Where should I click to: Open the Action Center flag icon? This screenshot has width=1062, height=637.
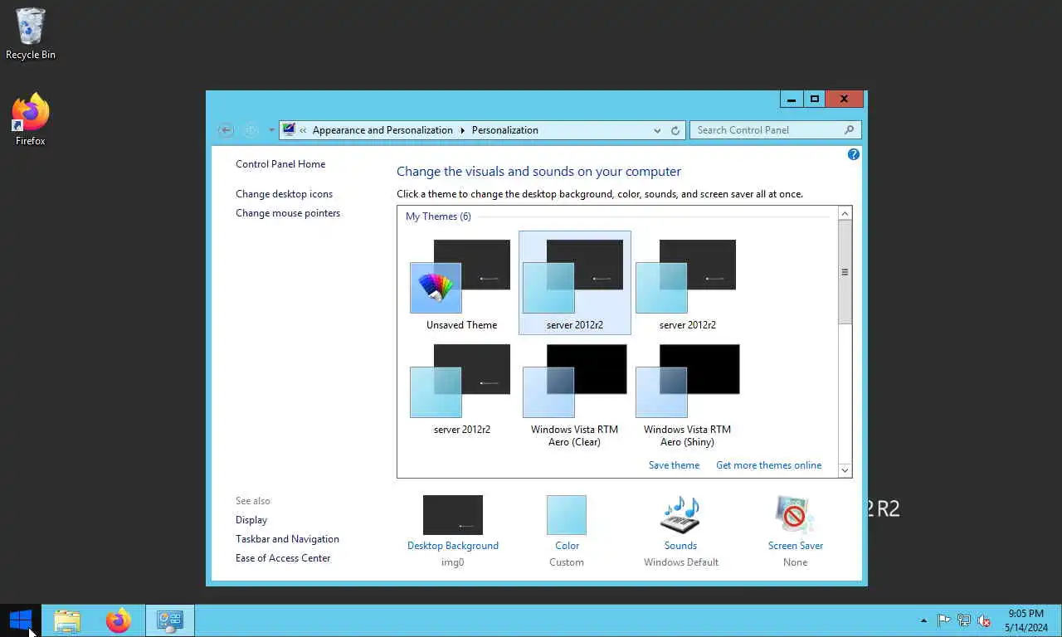(944, 620)
